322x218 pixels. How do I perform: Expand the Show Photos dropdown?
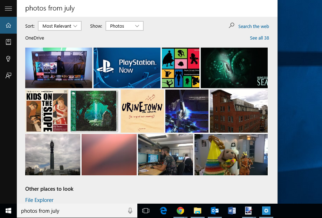124,26
